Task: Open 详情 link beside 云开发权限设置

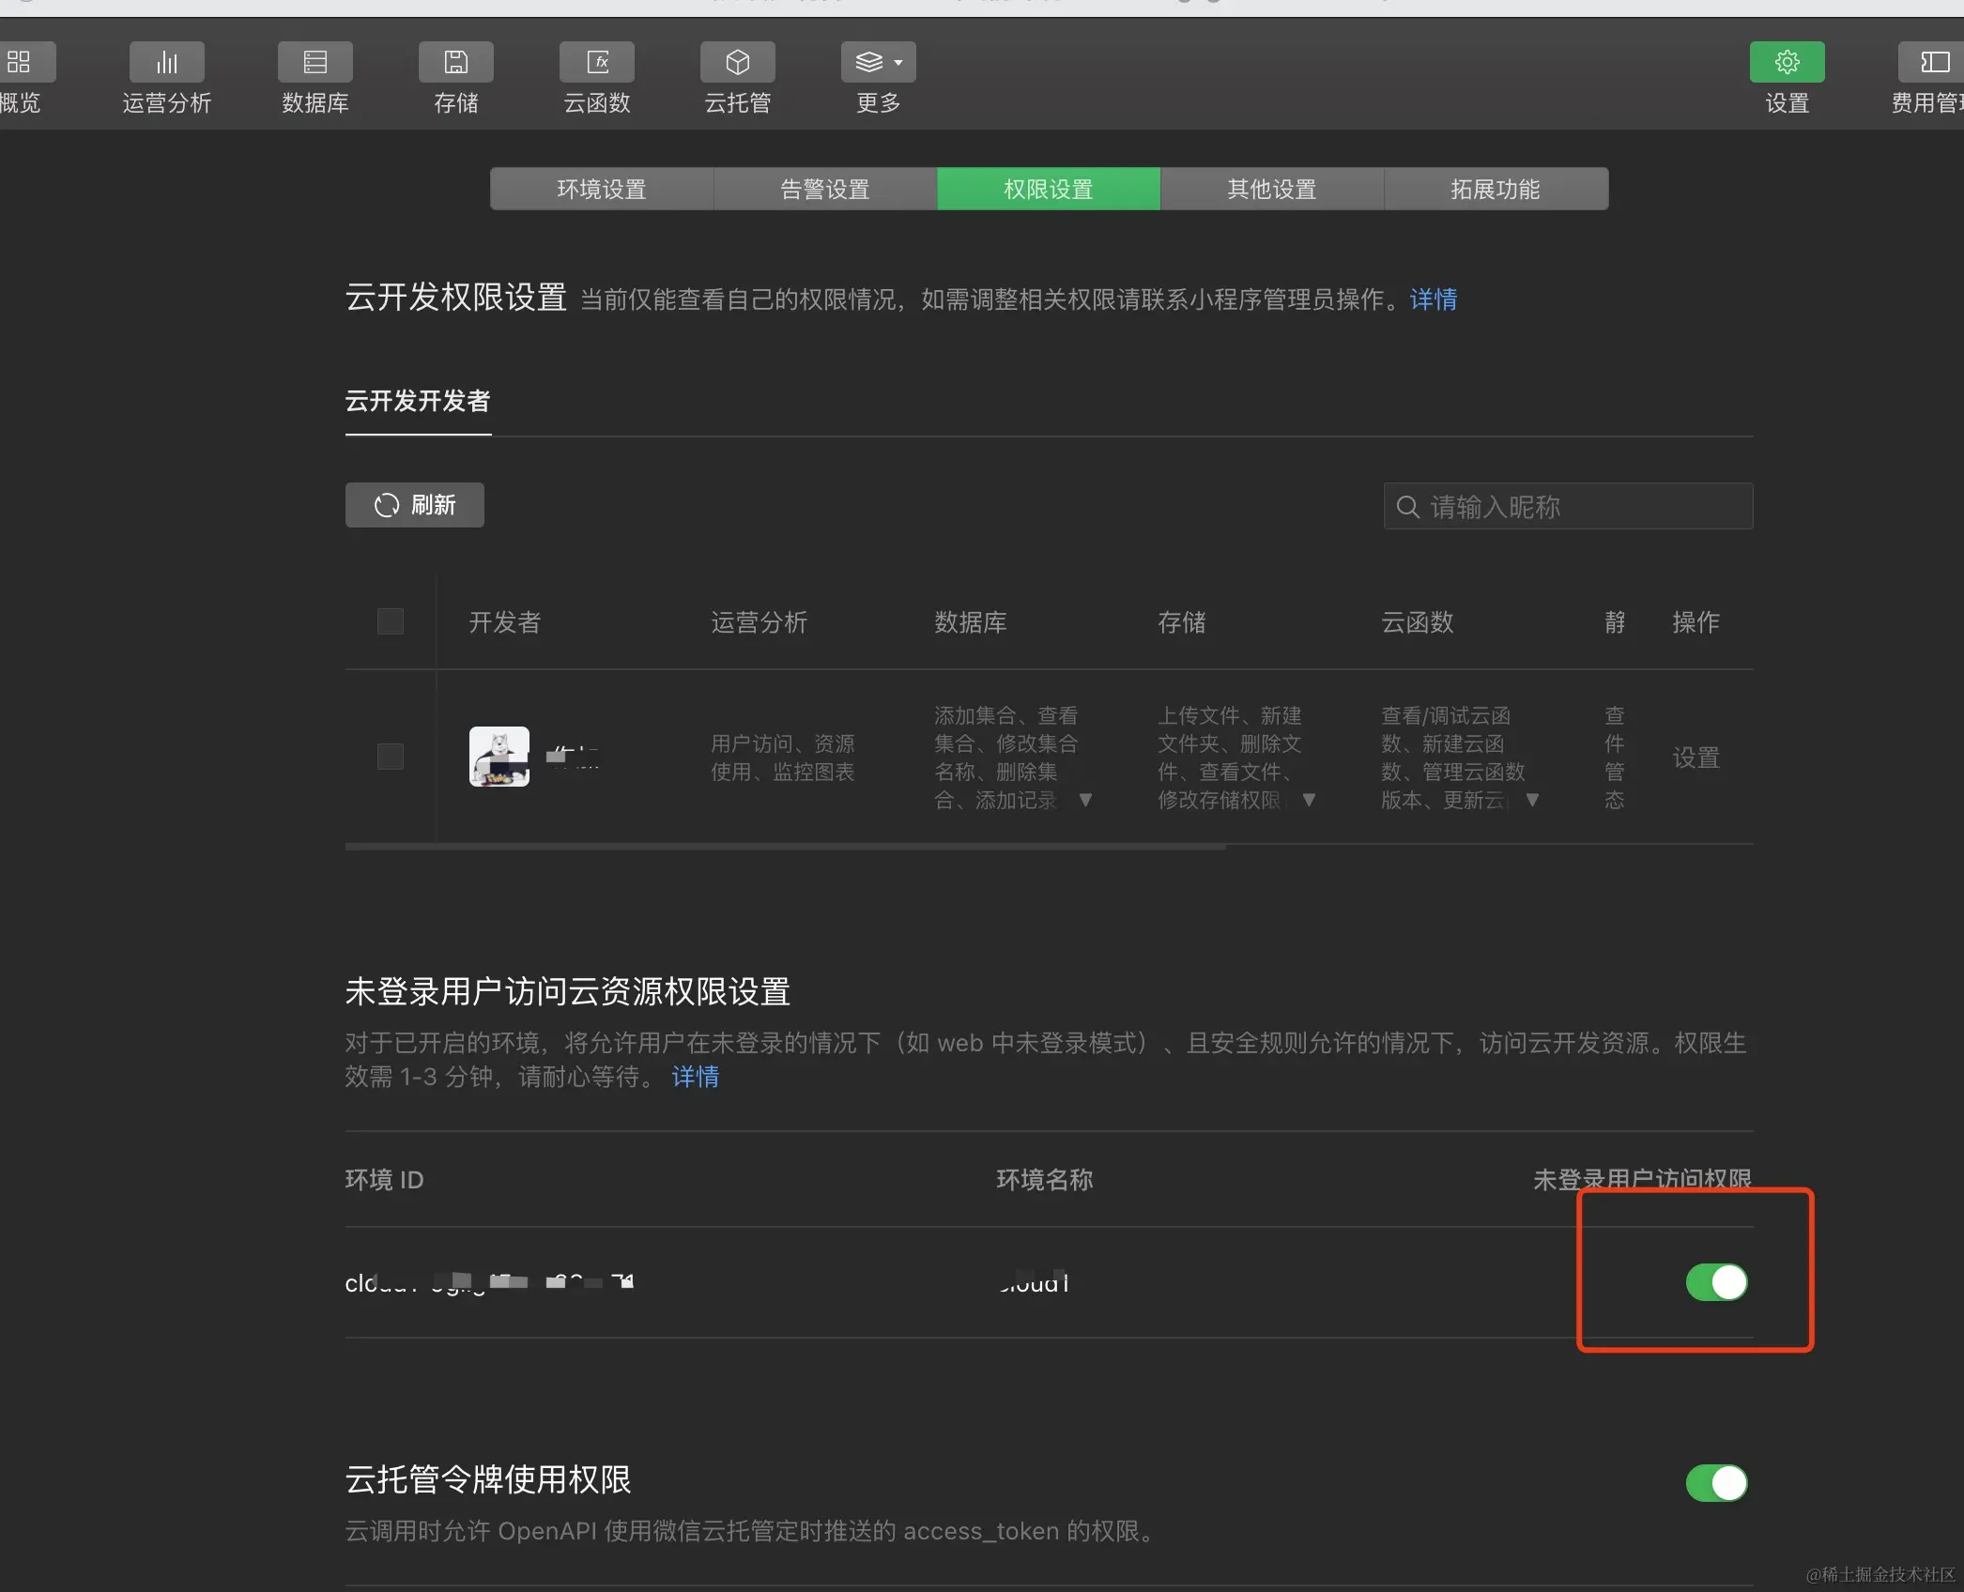Action: (1433, 299)
